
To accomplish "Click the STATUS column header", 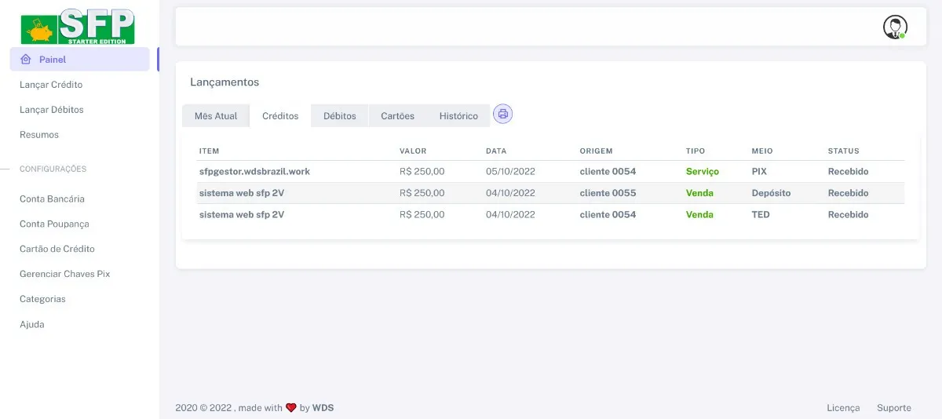I will tap(844, 151).
